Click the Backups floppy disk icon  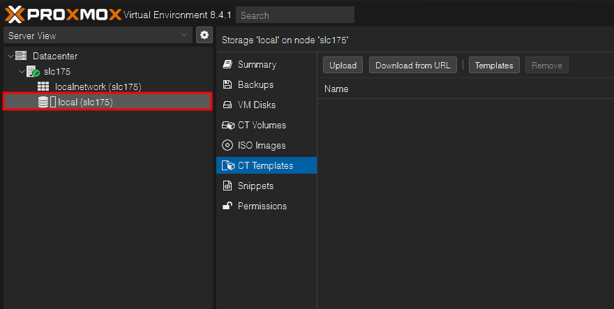coord(227,84)
